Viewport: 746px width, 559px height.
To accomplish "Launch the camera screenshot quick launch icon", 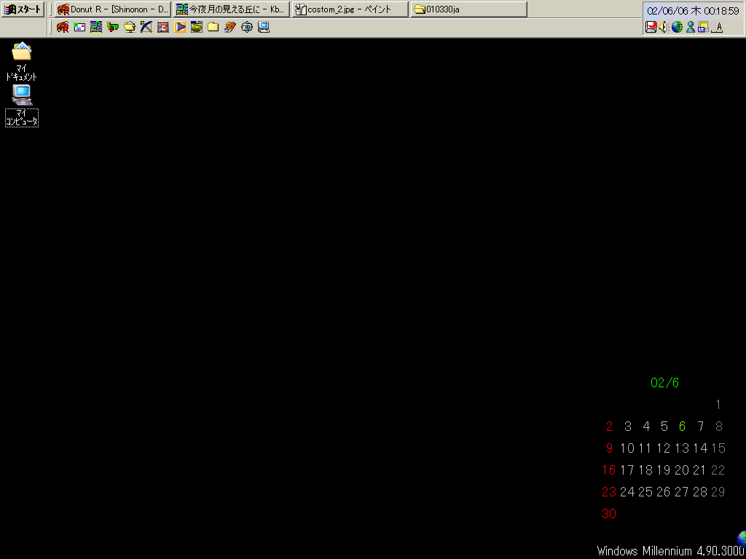I will pyautogui.click(x=247, y=27).
